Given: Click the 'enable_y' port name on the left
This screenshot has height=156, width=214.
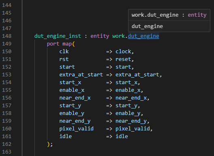Looking at the screenshot, I should coord(72,113).
